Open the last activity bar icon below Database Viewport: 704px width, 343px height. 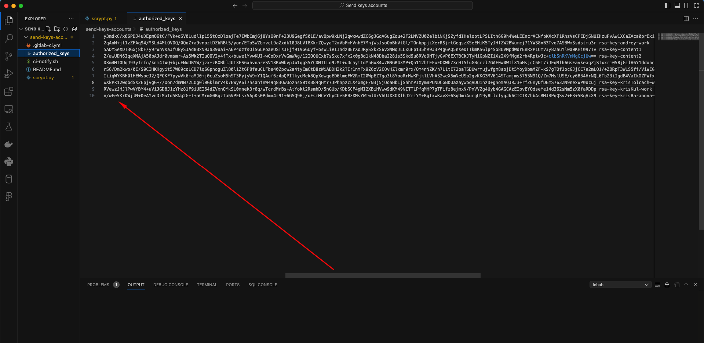pyautogui.click(x=9, y=197)
